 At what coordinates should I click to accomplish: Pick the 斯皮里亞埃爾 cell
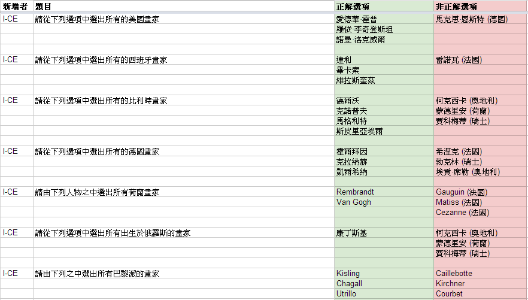(384, 131)
